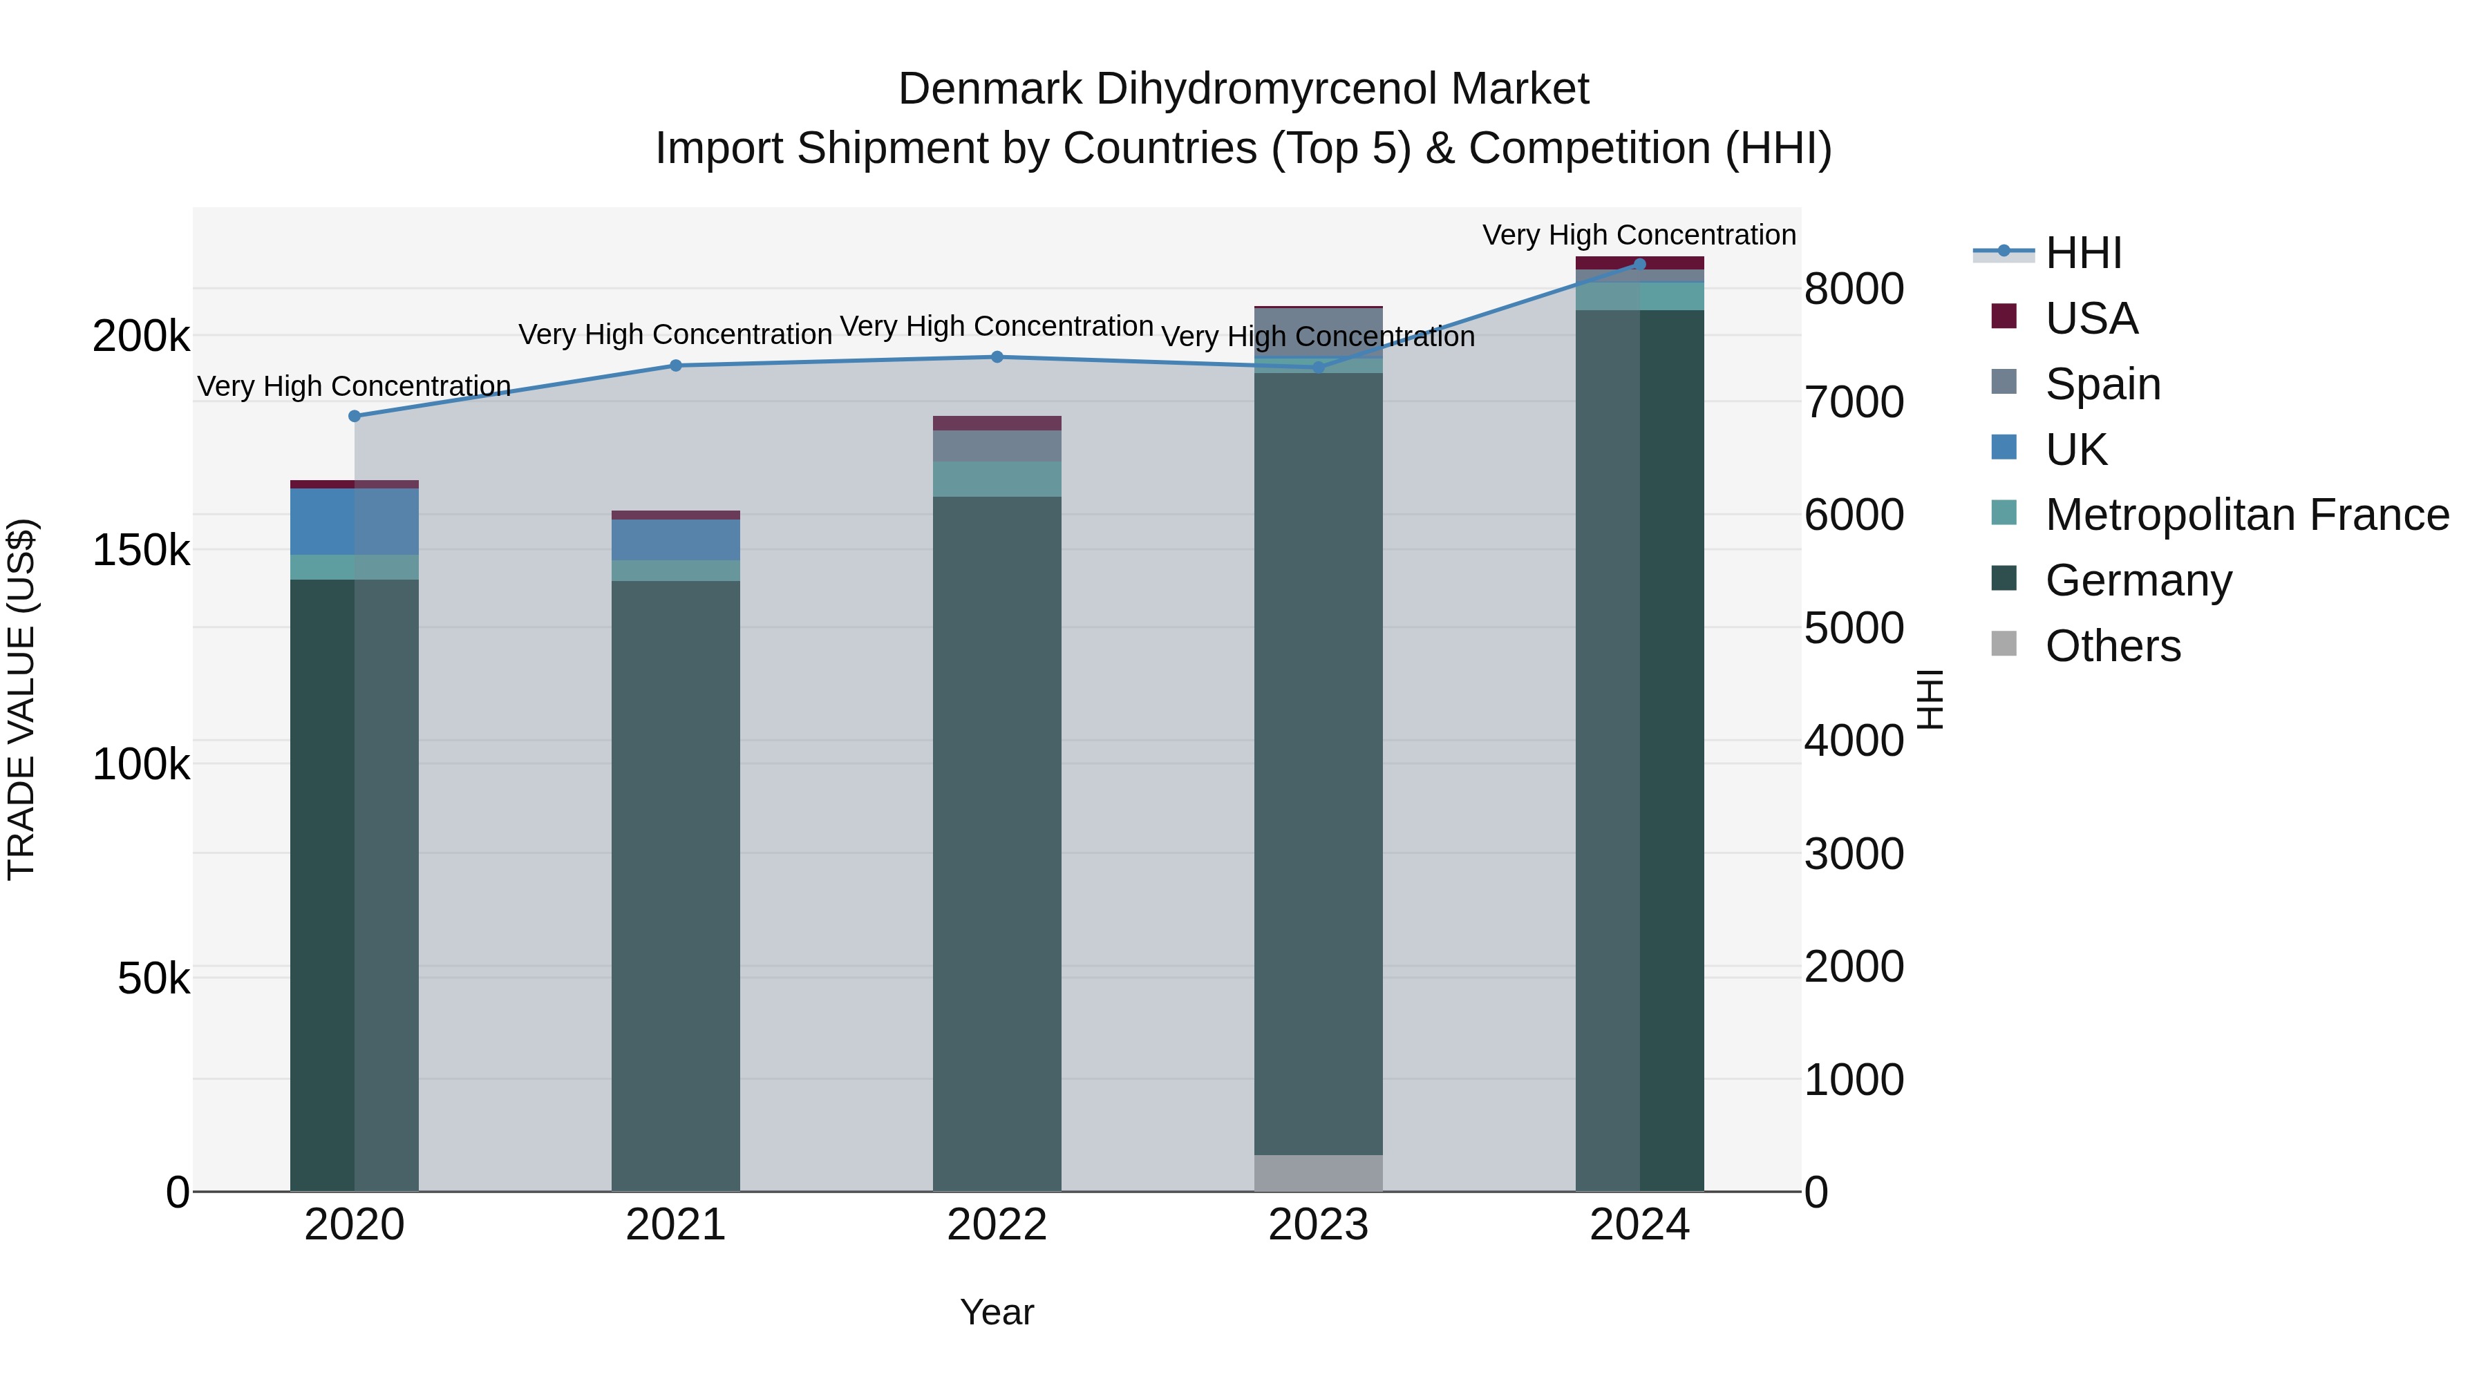Click the Import Shipment by Countries subtitle
This screenshot has width=2488, height=1399.
coord(1244,149)
